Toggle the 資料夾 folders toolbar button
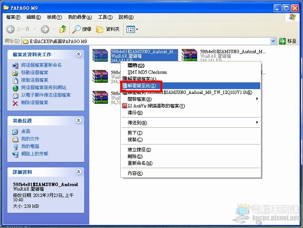 click(x=108, y=29)
